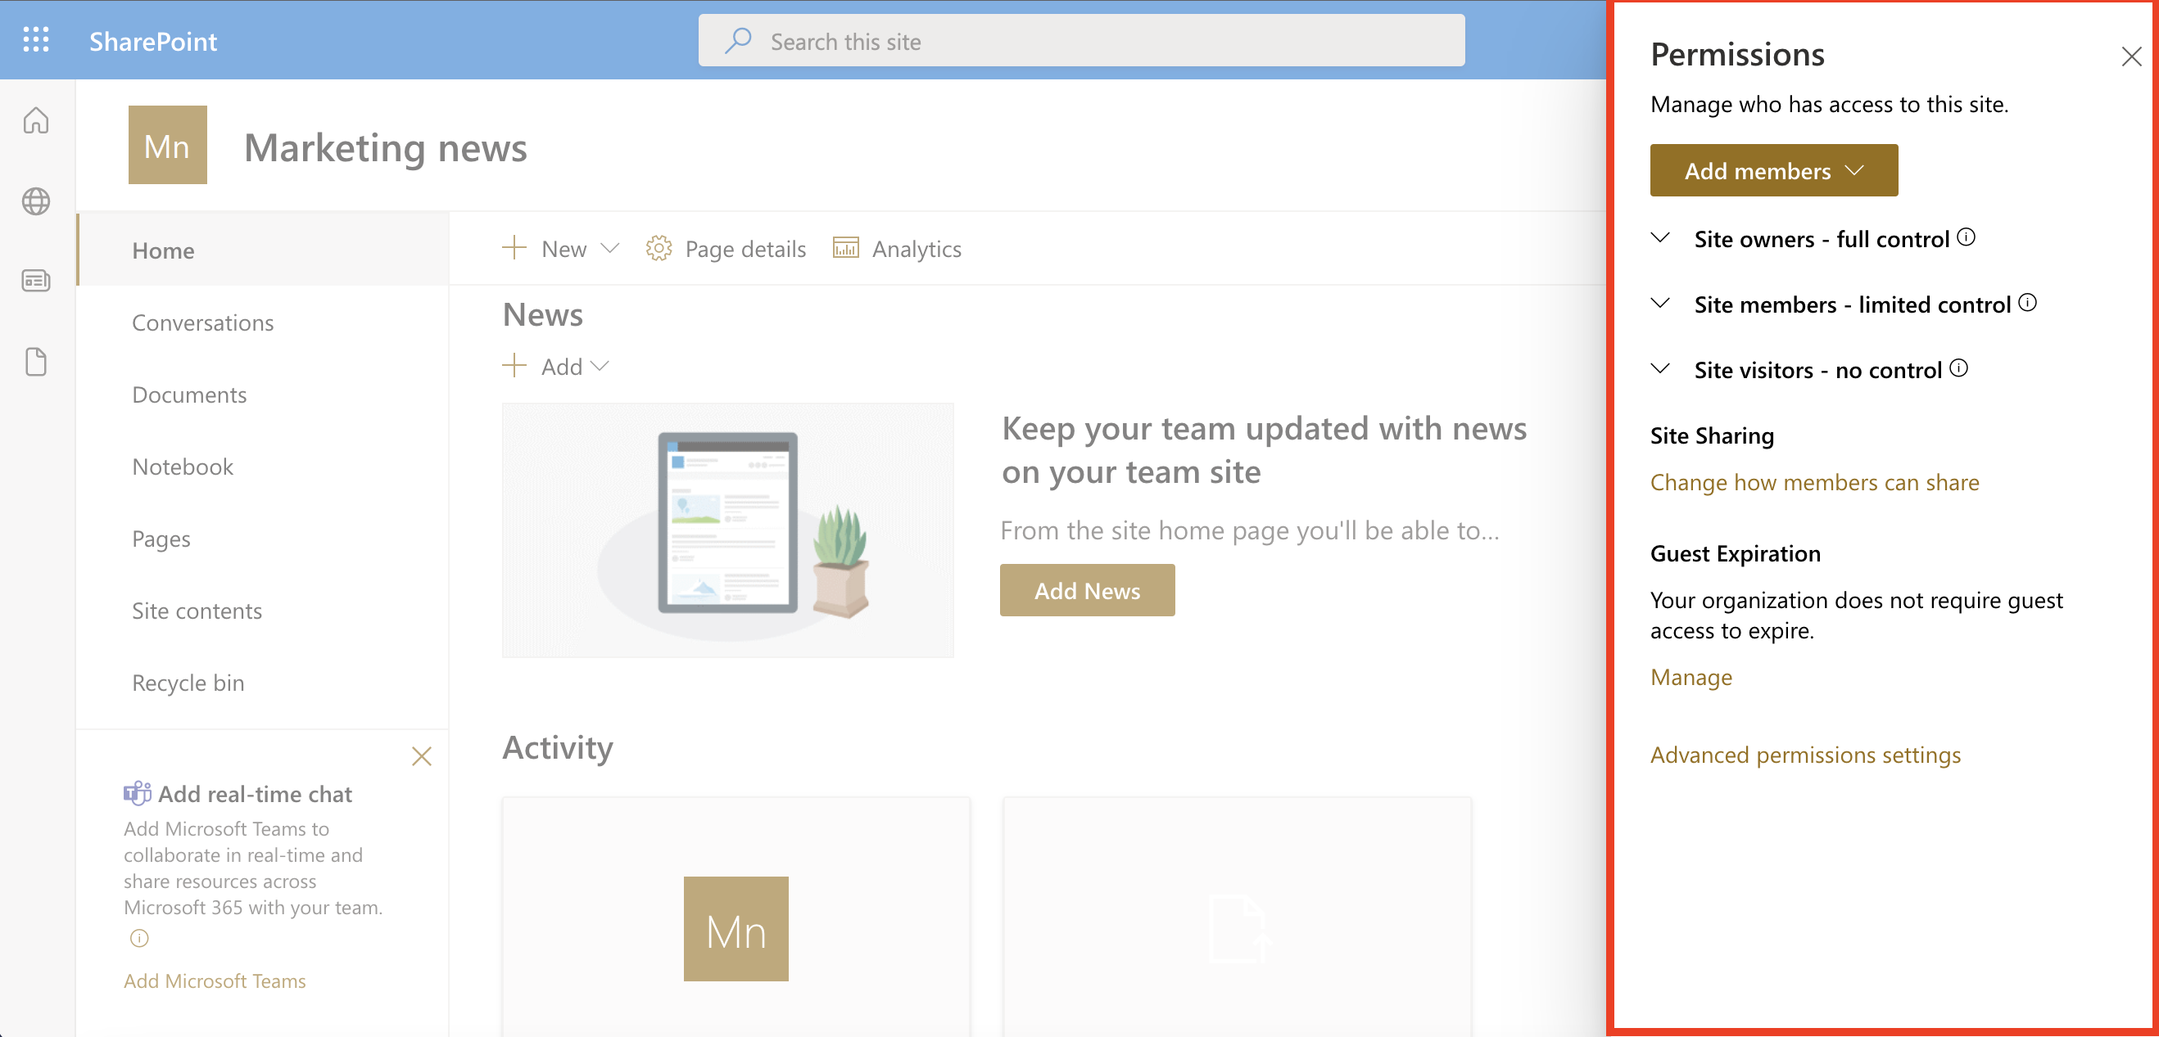Select the Conversations menu item

(x=202, y=322)
